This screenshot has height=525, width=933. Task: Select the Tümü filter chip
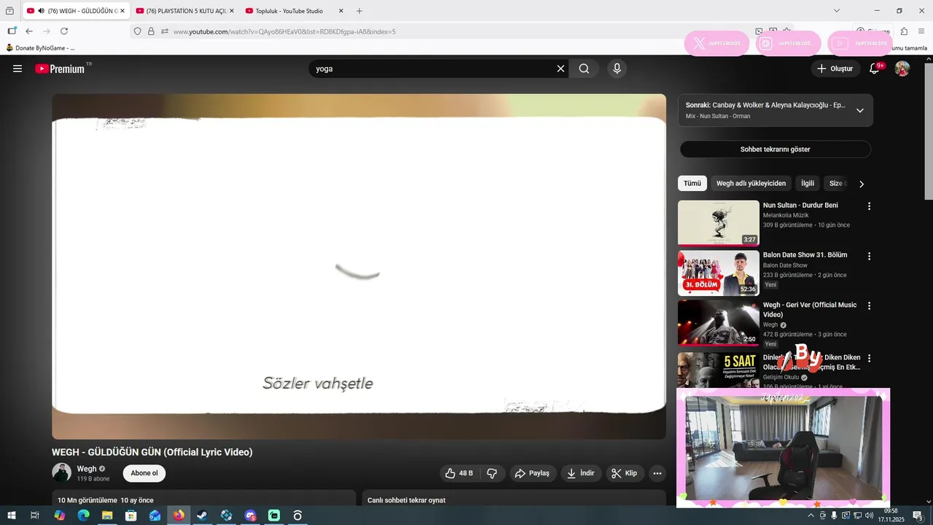click(692, 184)
